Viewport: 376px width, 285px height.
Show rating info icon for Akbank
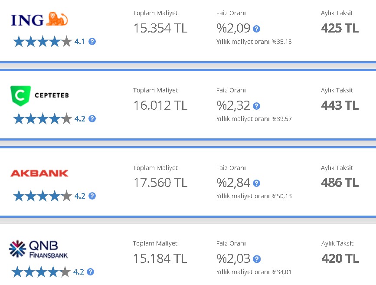(x=92, y=196)
